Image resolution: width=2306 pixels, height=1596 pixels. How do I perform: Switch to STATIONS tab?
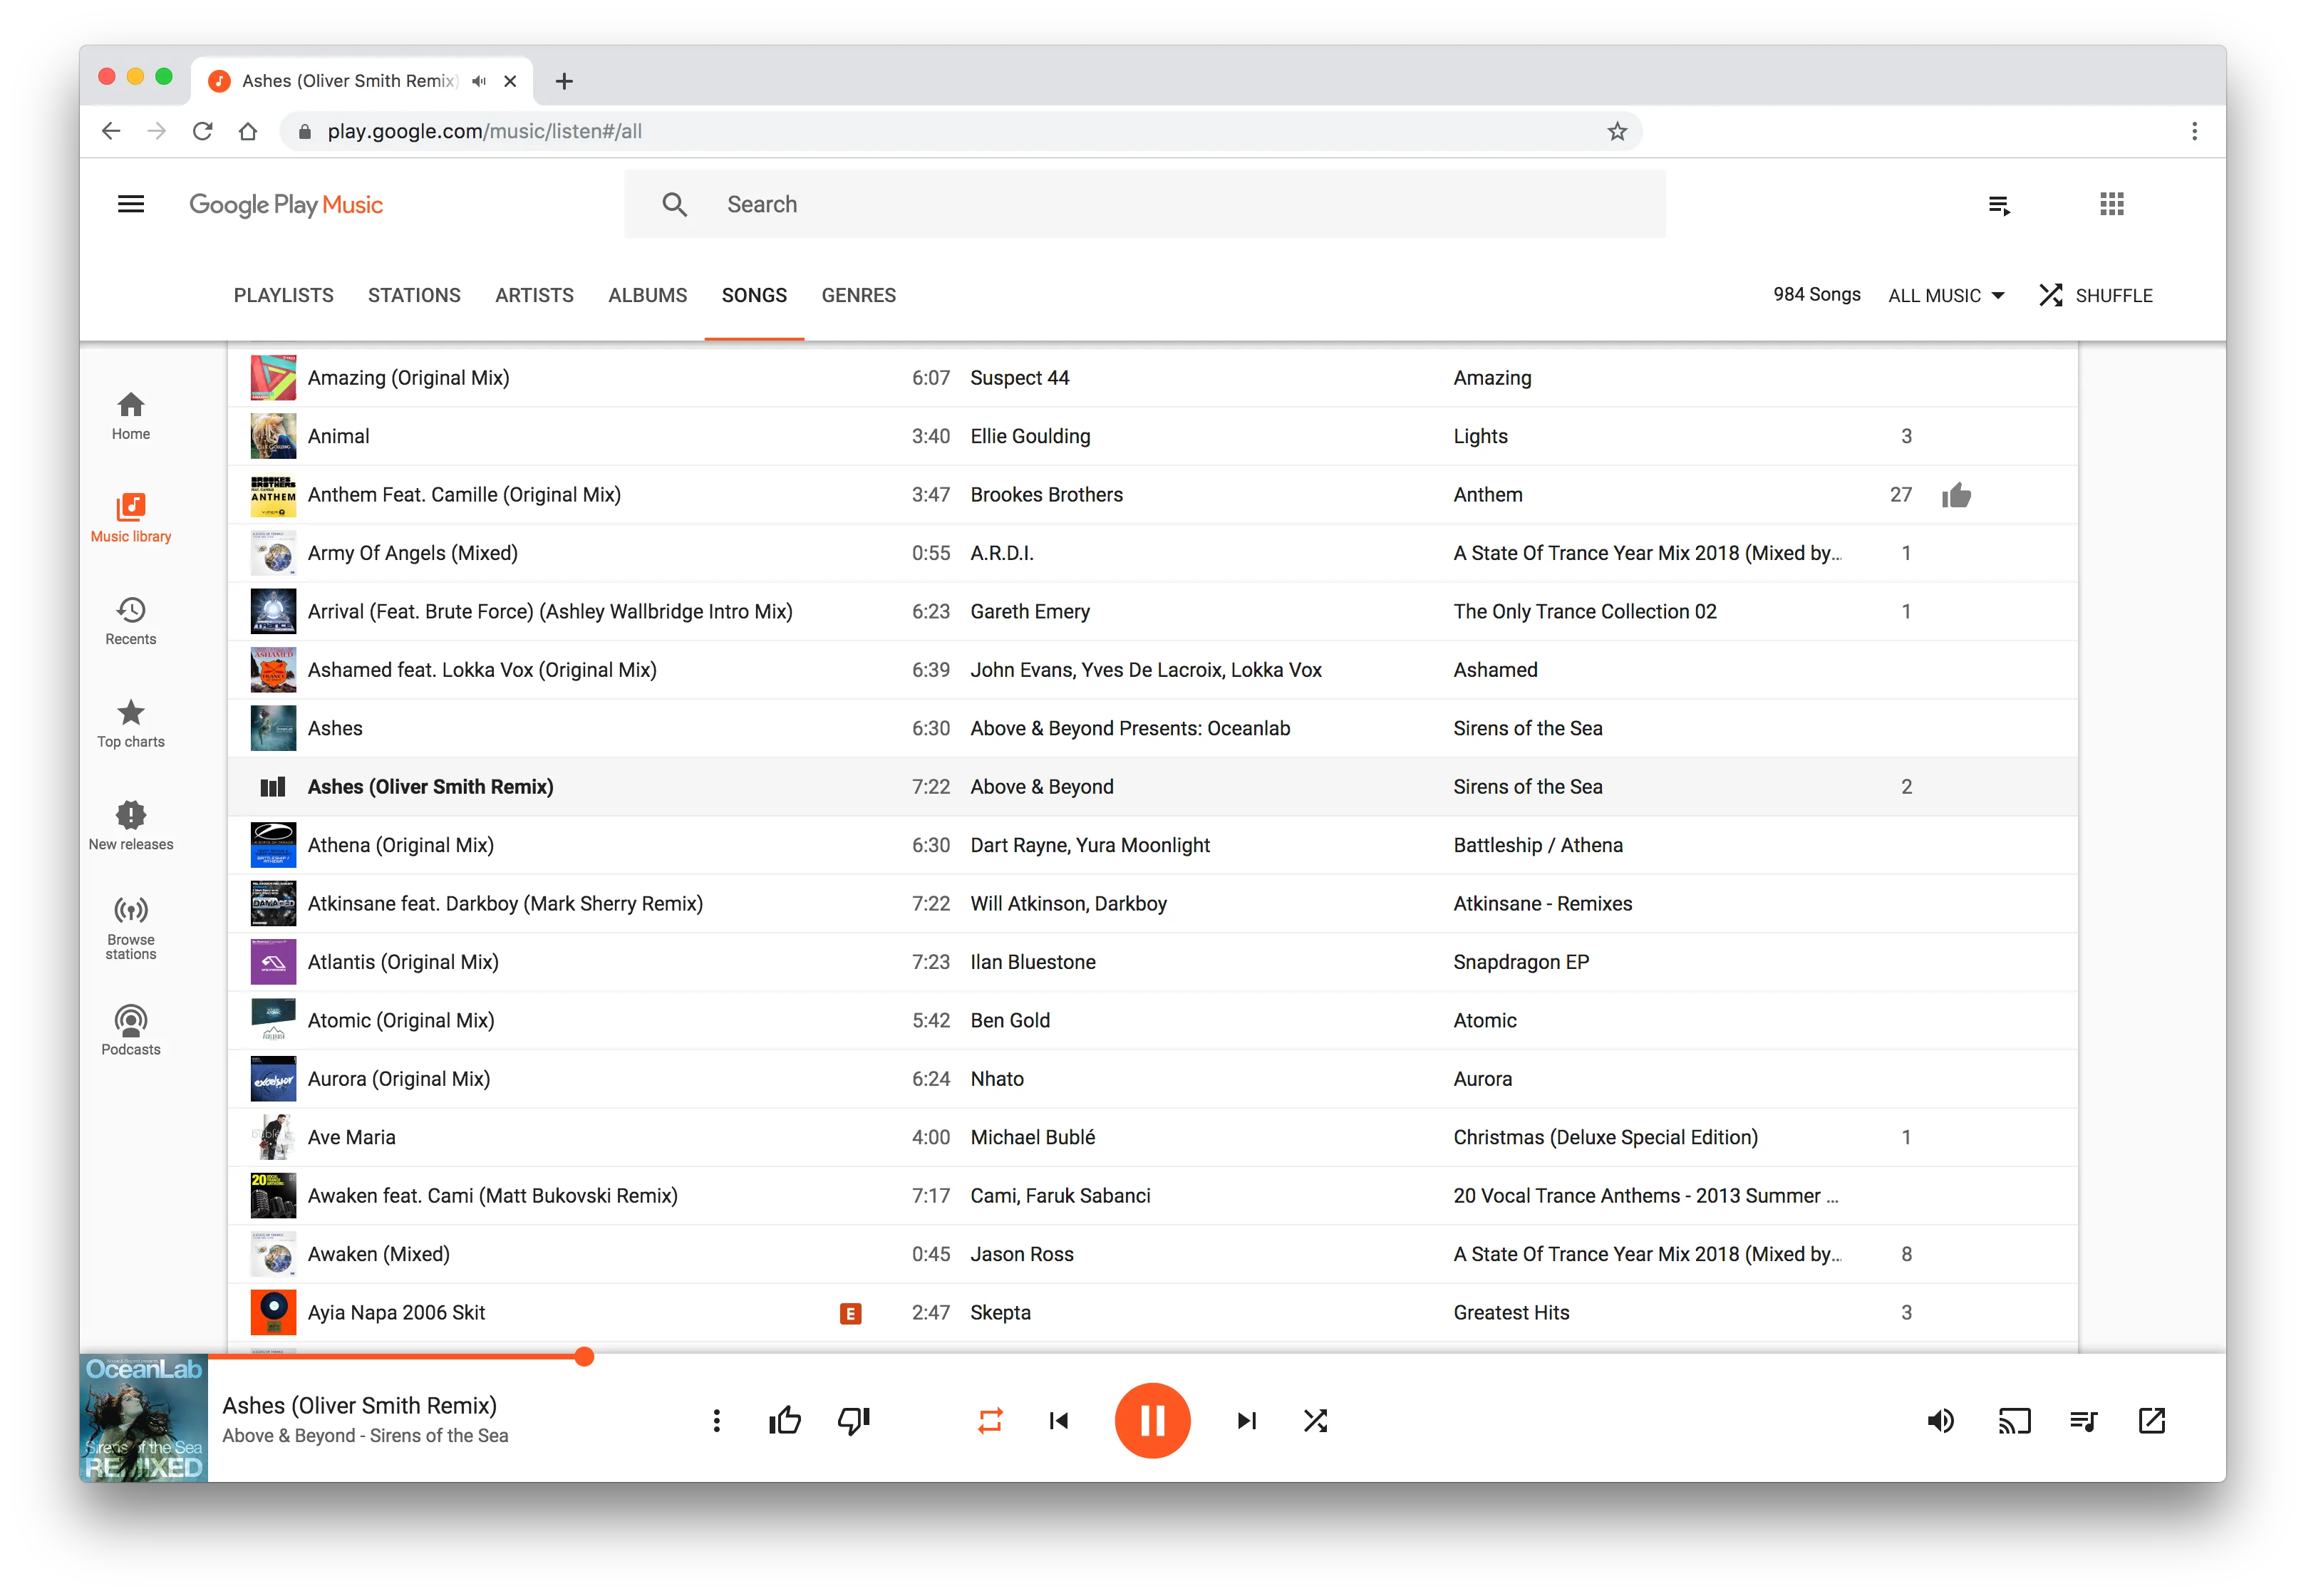coord(414,295)
